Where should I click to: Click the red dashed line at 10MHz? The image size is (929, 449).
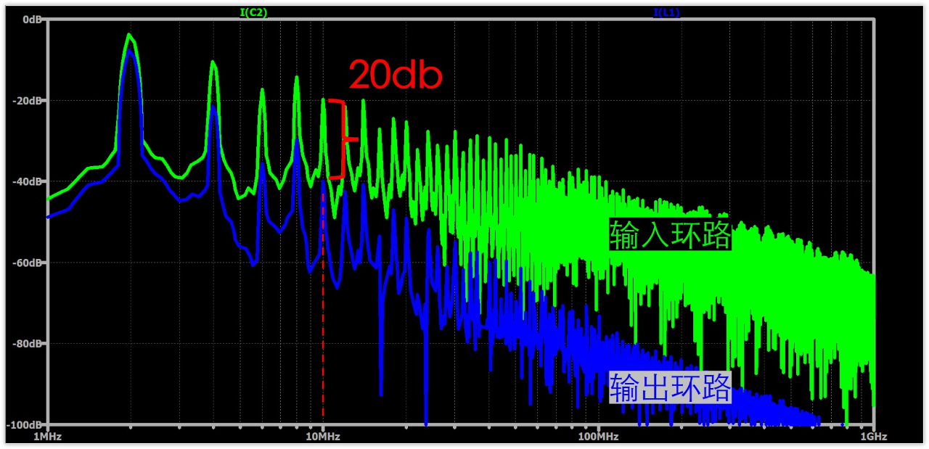[322, 302]
